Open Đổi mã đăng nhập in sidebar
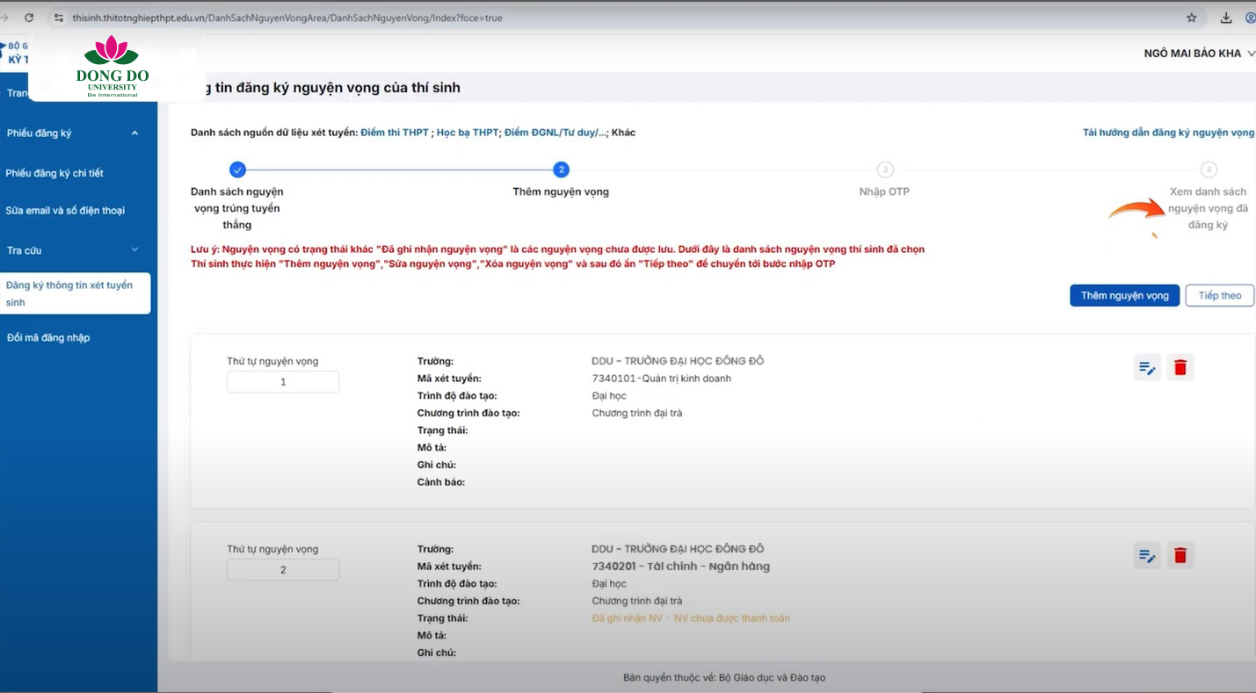This screenshot has height=693, width=1256. [47, 337]
